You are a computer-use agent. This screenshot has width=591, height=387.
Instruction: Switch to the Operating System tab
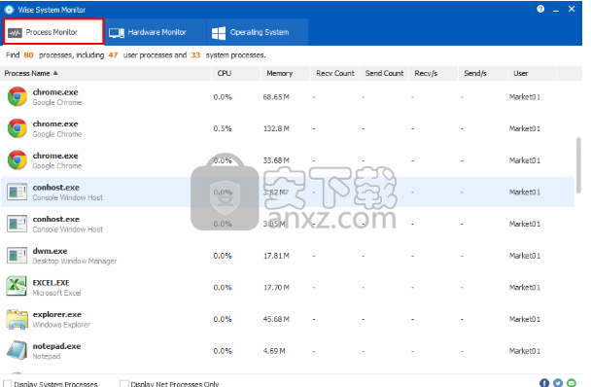[258, 32]
